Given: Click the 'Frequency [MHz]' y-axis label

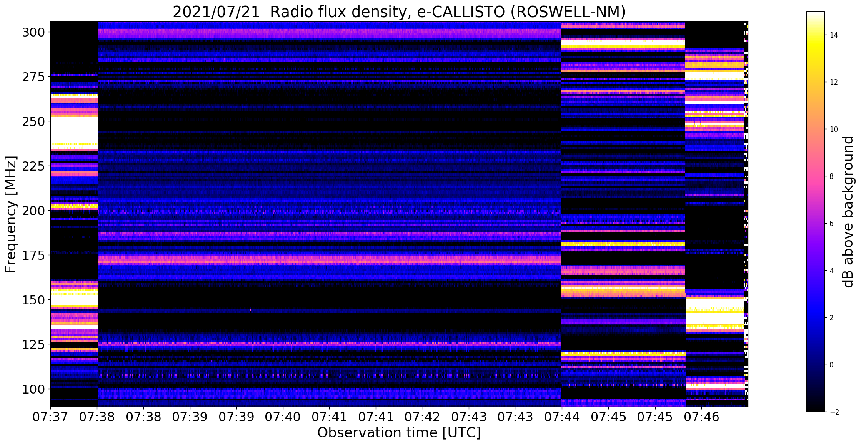Looking at the screenshot, I should click(11, 214).
